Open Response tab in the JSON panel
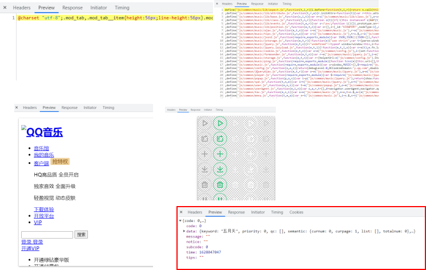Image resolution: width=426 pixels, height=270 pixels. pos(236,212)
